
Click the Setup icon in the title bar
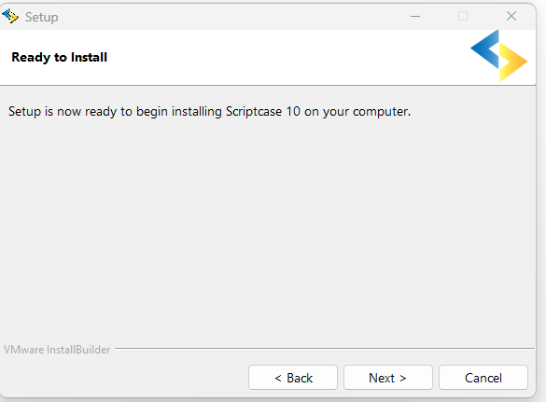coord(10,16)
